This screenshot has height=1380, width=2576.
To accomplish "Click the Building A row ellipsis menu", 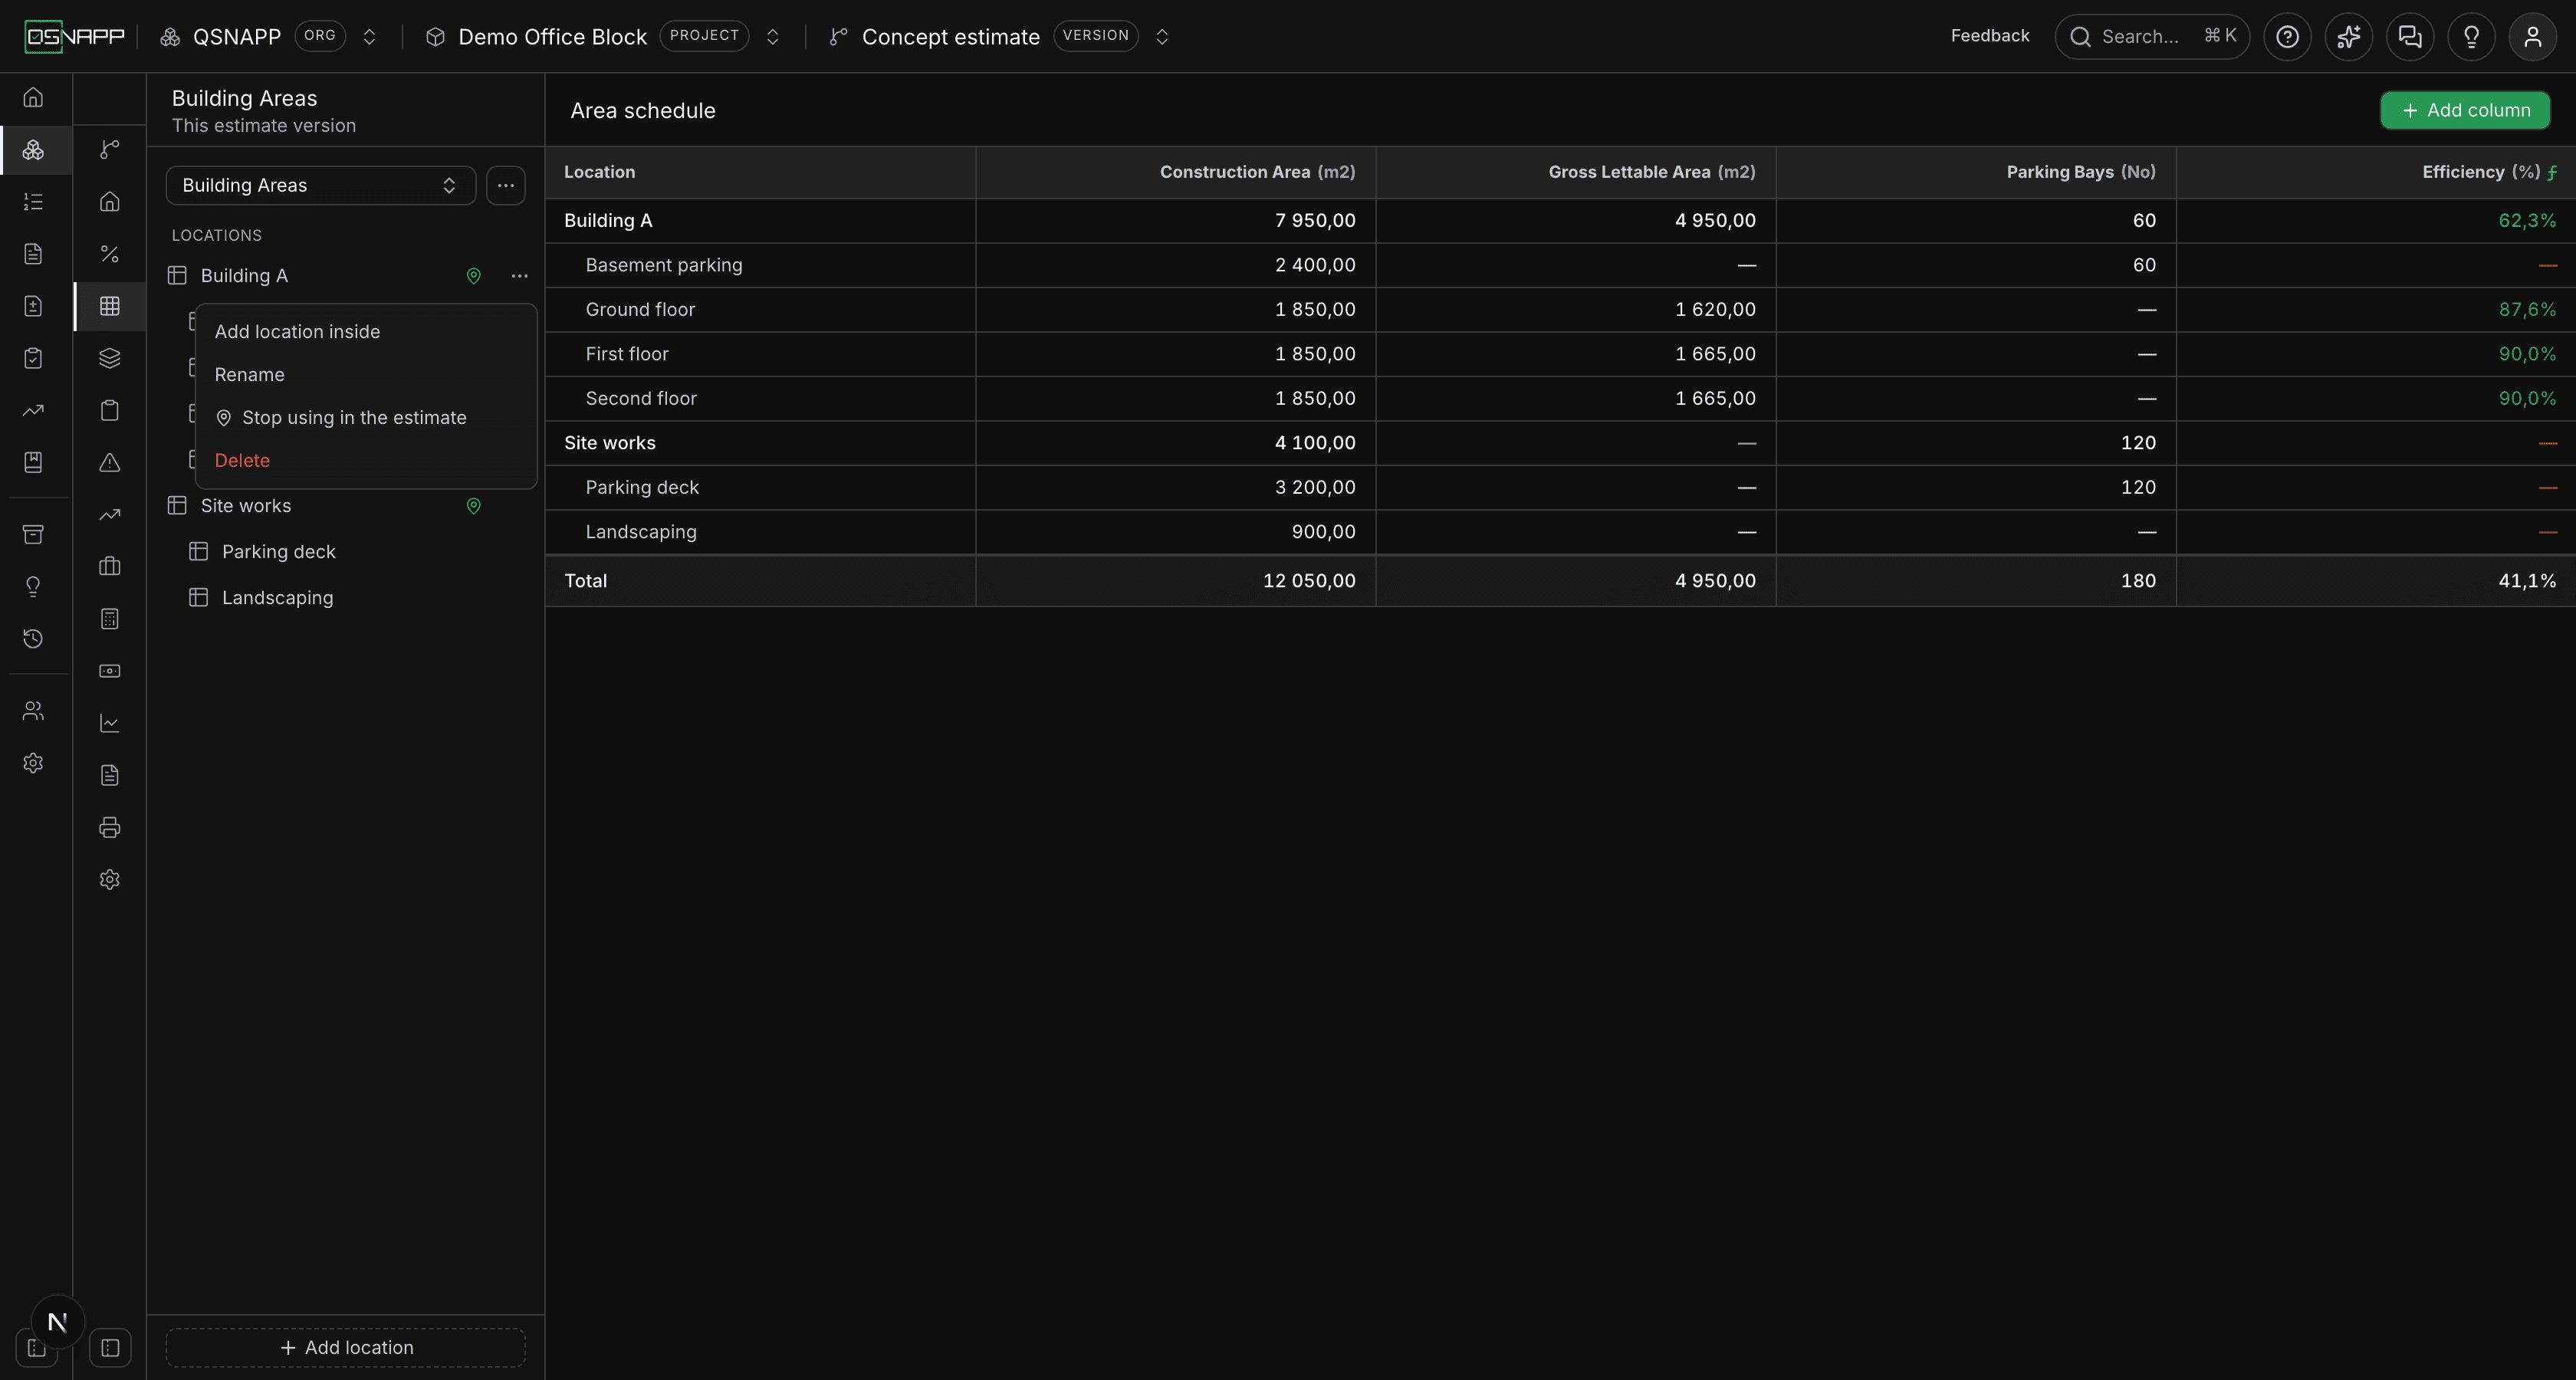I will [x=519, y=276].
